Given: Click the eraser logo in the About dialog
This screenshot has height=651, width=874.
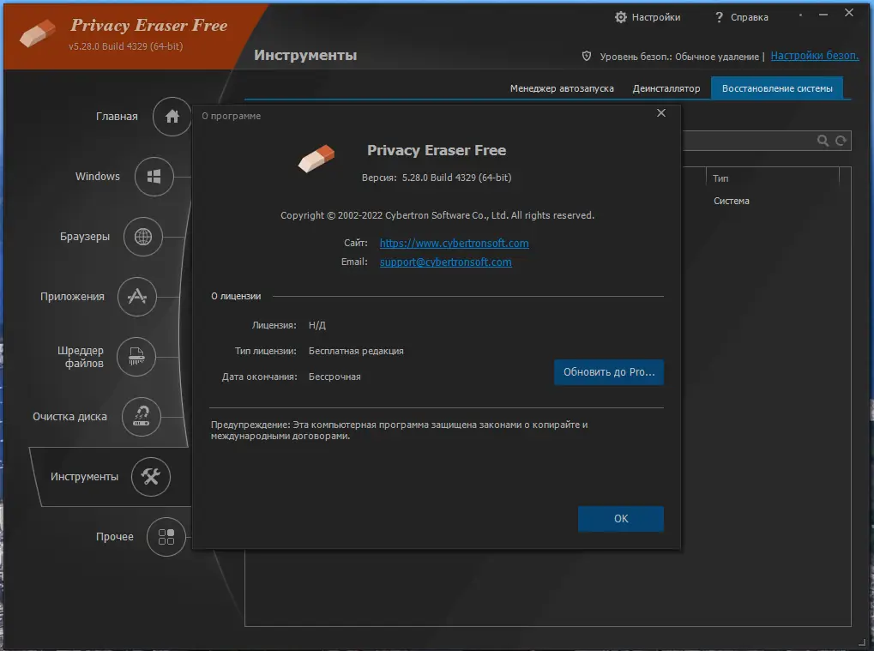Looking at the screenshot, I should 316,159.
